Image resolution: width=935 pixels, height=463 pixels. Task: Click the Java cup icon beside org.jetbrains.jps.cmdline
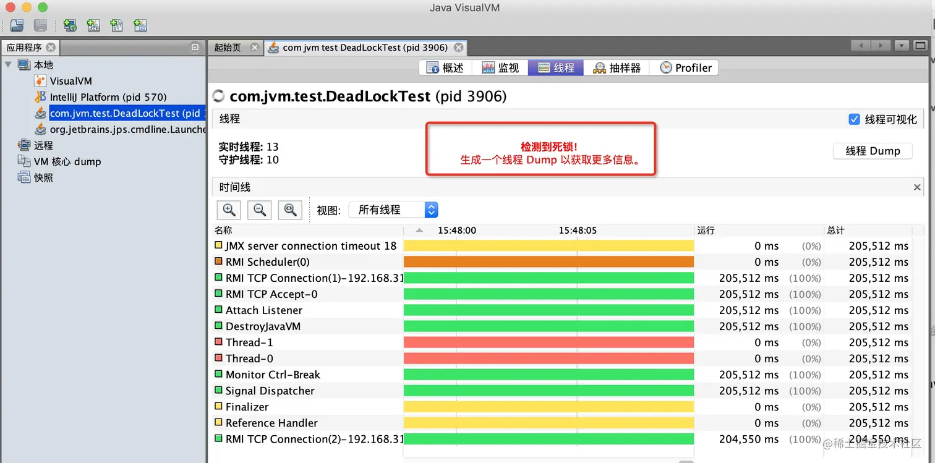(40, 129)
